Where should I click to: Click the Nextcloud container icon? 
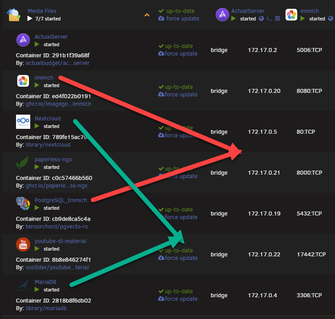tap(23, 122)
